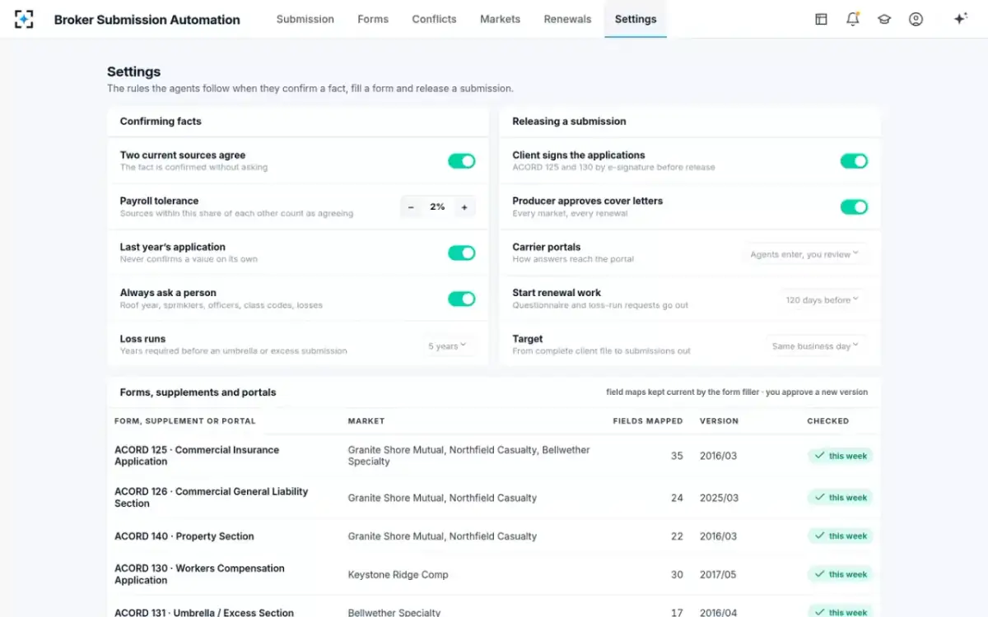Screen dimensions: 988x617
Task: Open the graduation cap learning icon
Action: [884, 19]
